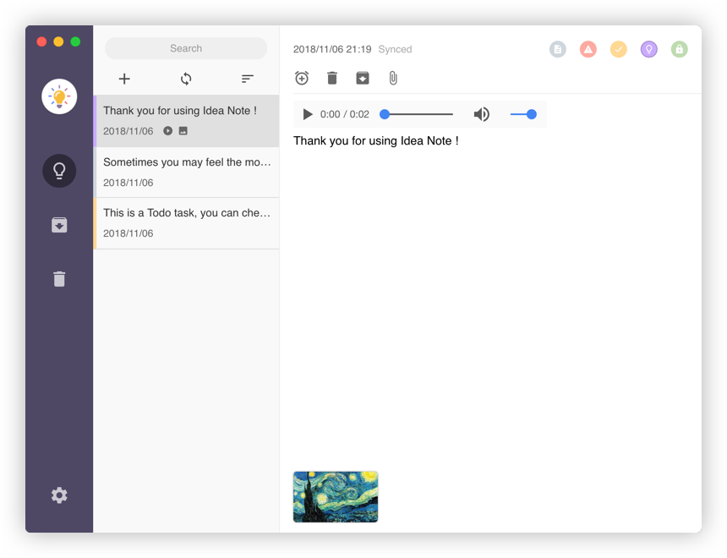The image size is (727, 558).
Task: Create a new note with the plus icon
Action: tap(124, 79)
